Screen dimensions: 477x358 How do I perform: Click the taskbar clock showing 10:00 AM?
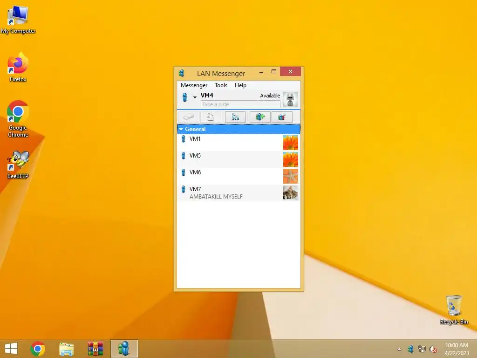pyautogui.click(x=457, y=349)
